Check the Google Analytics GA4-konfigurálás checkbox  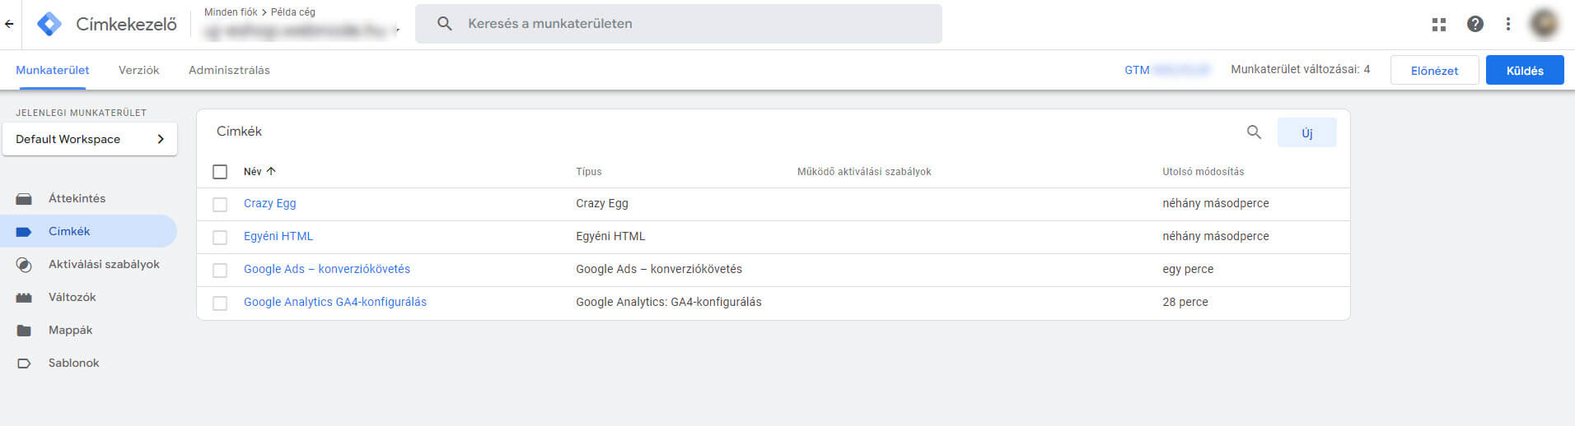point(220,303)
